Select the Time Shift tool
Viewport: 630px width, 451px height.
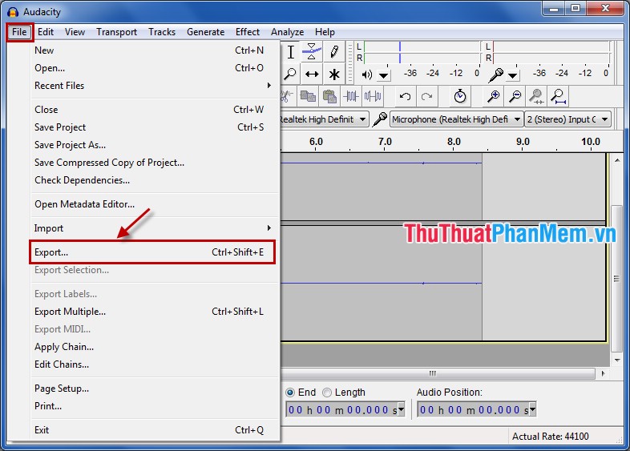311,74
